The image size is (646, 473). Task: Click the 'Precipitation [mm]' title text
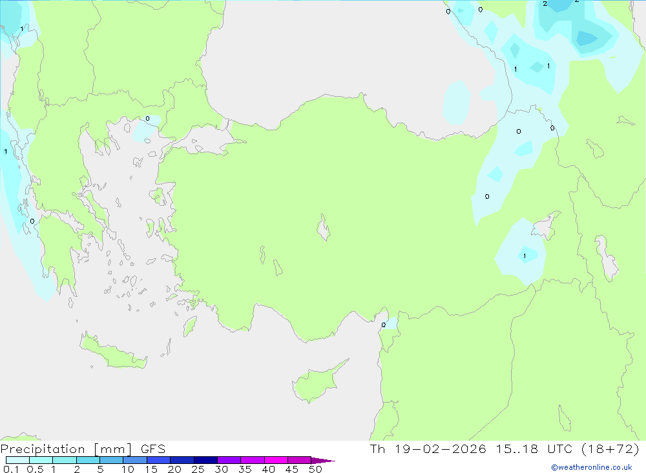(x=66, y=449)
